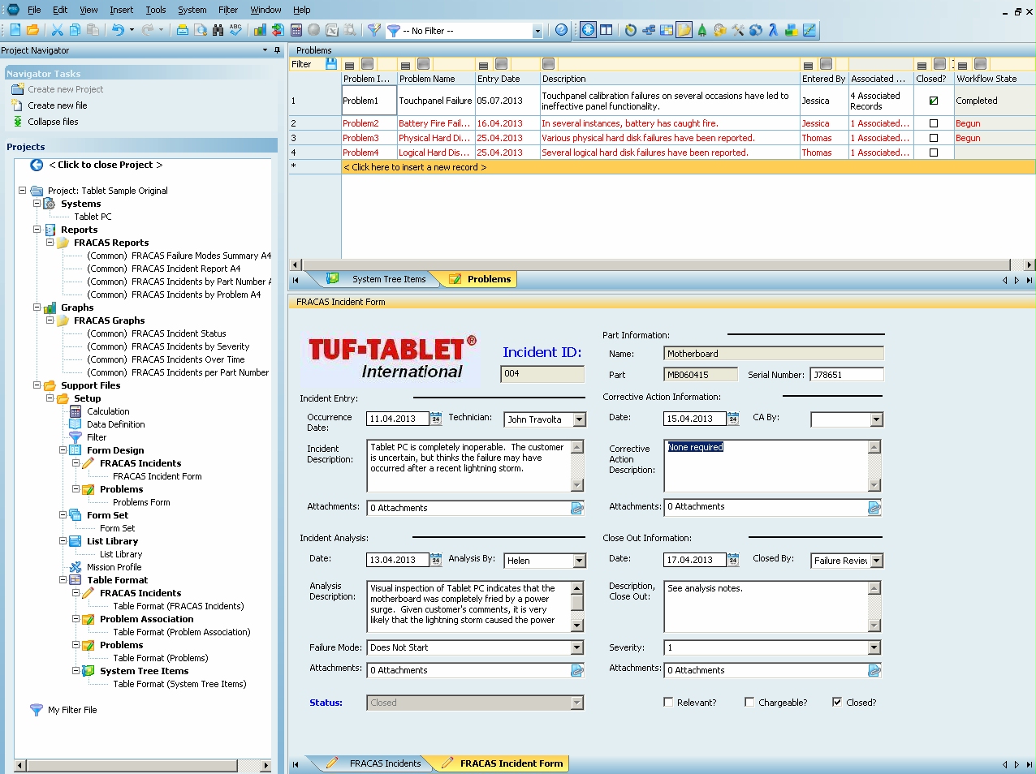1036x774 pixels.
Task: Toggle the Relevant? checkbox
Action: pyautogui.click(x=668, y=703)
